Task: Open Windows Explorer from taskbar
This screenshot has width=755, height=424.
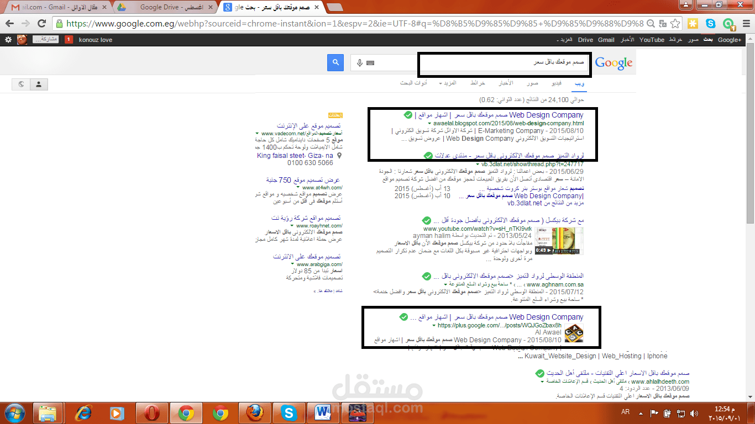Action: (x=48, y=413)
